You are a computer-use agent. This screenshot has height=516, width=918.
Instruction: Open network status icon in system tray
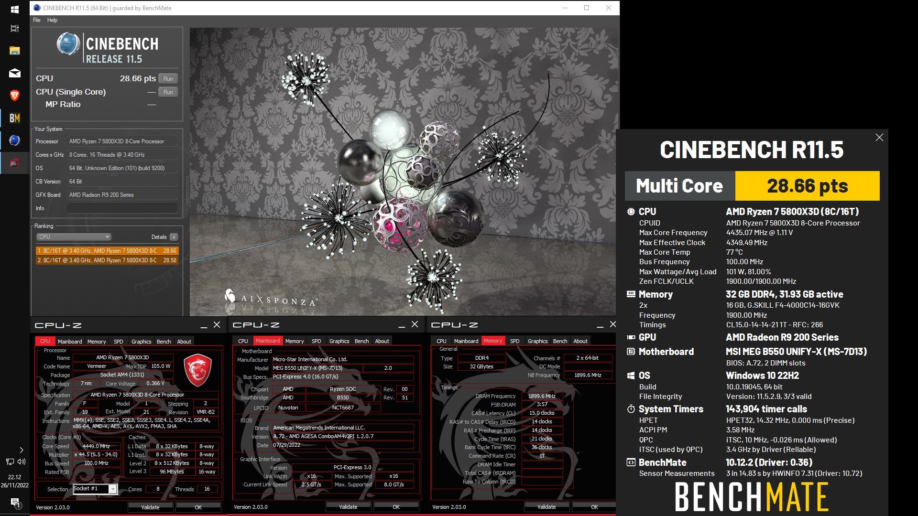click(10, 462)
